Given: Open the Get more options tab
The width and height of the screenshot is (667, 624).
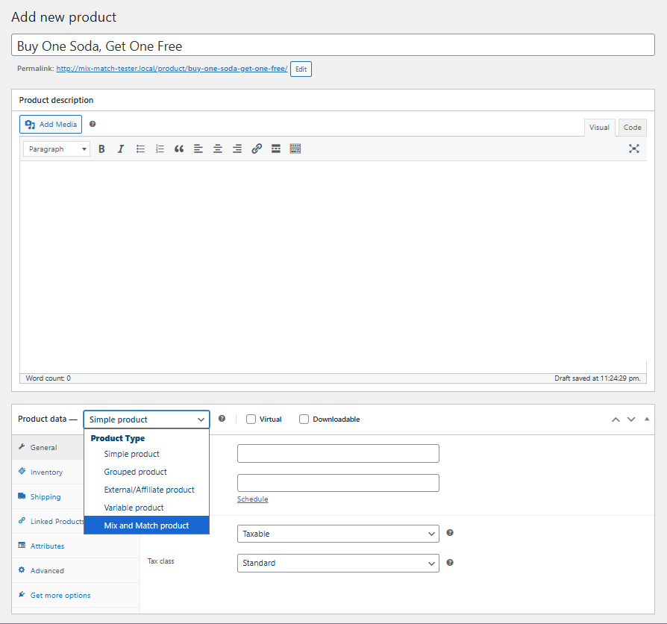Looking at the screenshot, I should [75, 596].
